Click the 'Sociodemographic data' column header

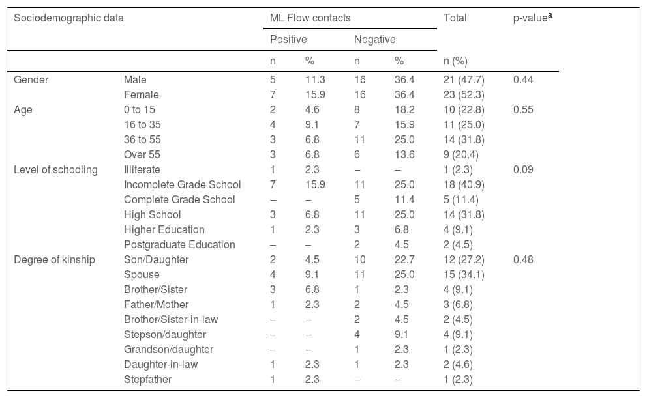pos(68,19)
